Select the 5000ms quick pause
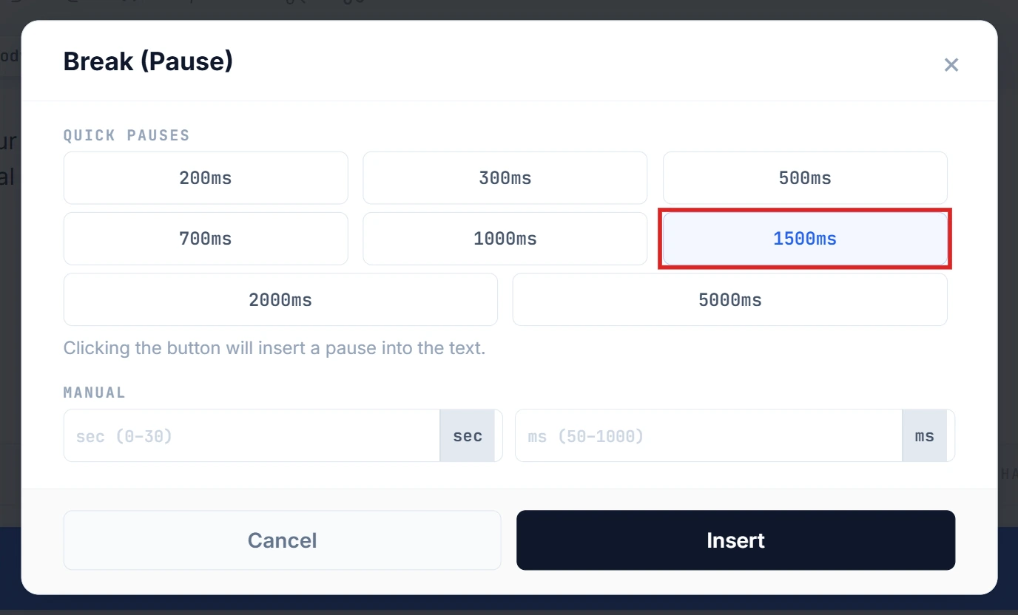The image size is (1018, 615). coord(730,299)
